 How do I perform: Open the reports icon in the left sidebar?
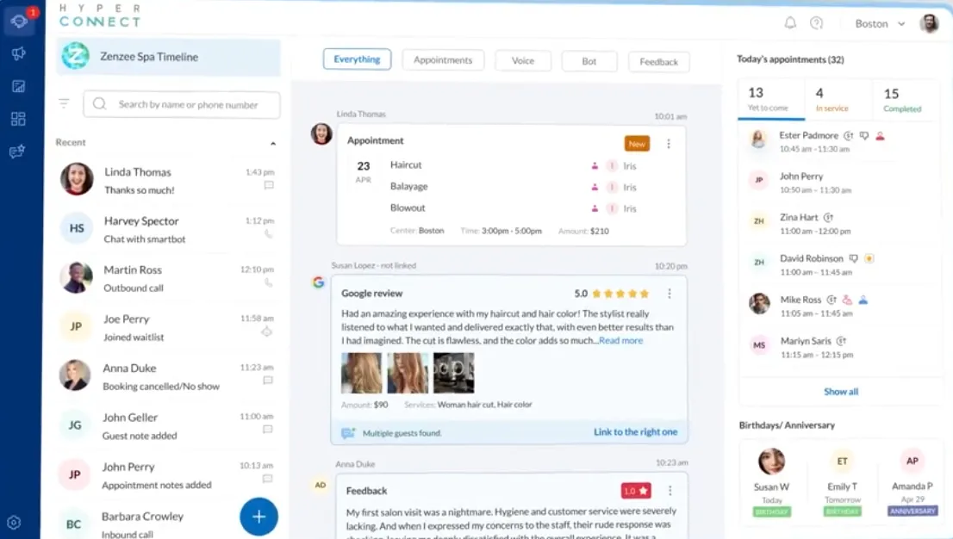tap(18, 86)
